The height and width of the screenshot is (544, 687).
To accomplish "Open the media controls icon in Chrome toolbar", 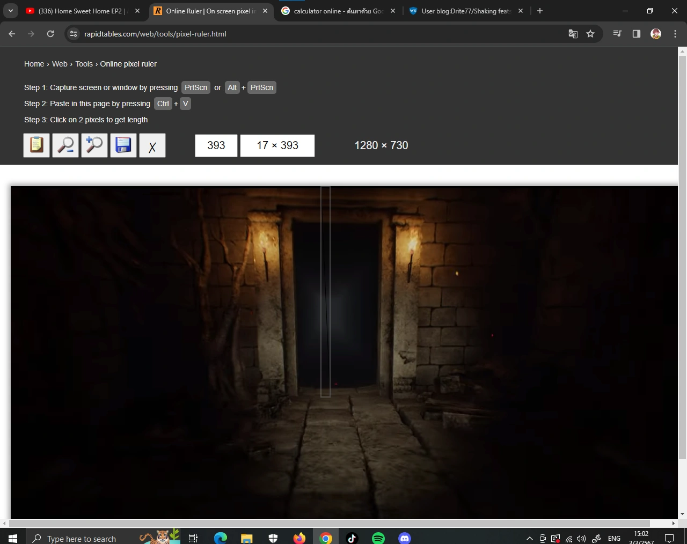I will (x=617, y=34).
